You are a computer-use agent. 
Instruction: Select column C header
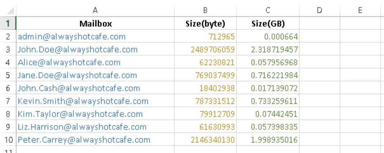(268, 10)
